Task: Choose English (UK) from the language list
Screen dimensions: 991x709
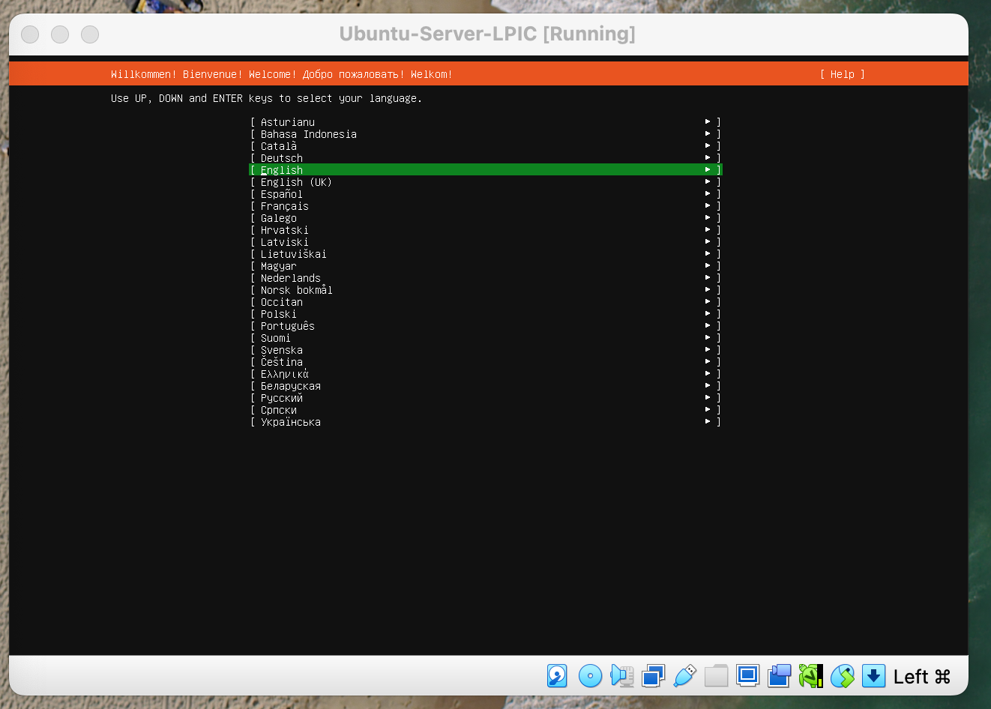Action: tap(486, 182)
